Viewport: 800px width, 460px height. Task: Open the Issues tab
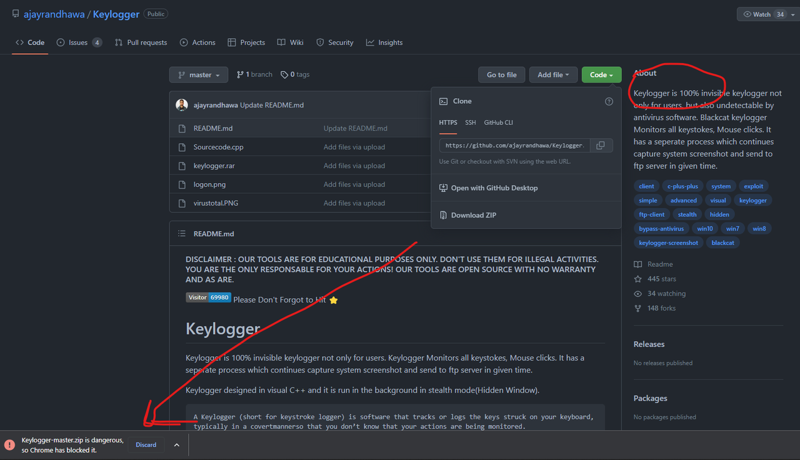pyautogui.click(x=79, y=42)
